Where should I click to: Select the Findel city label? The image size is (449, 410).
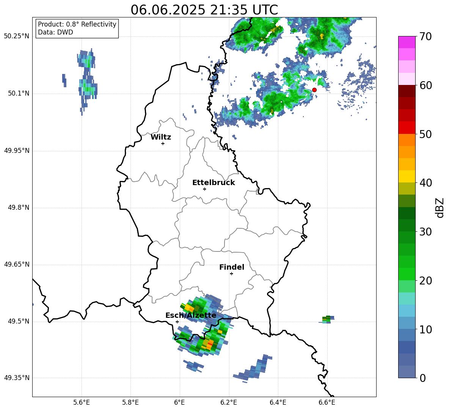[x=232, y=267]
